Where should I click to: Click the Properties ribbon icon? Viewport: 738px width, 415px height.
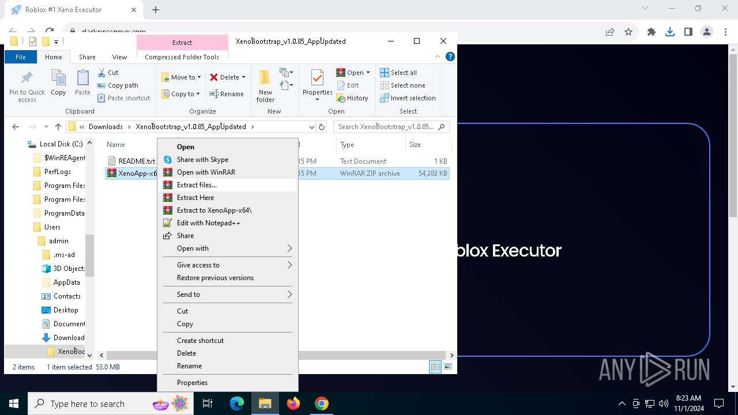pyautogui.click(x=317, y=78)
